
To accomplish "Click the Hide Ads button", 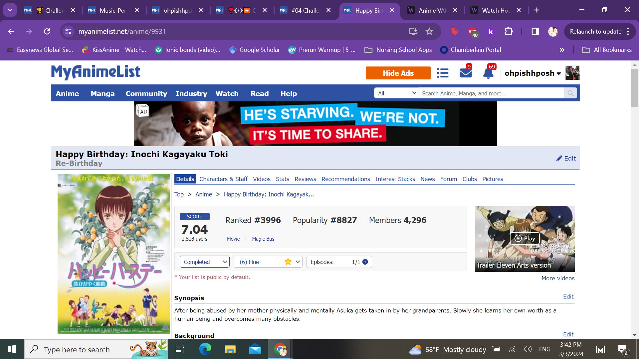I will tap(398, 73).
